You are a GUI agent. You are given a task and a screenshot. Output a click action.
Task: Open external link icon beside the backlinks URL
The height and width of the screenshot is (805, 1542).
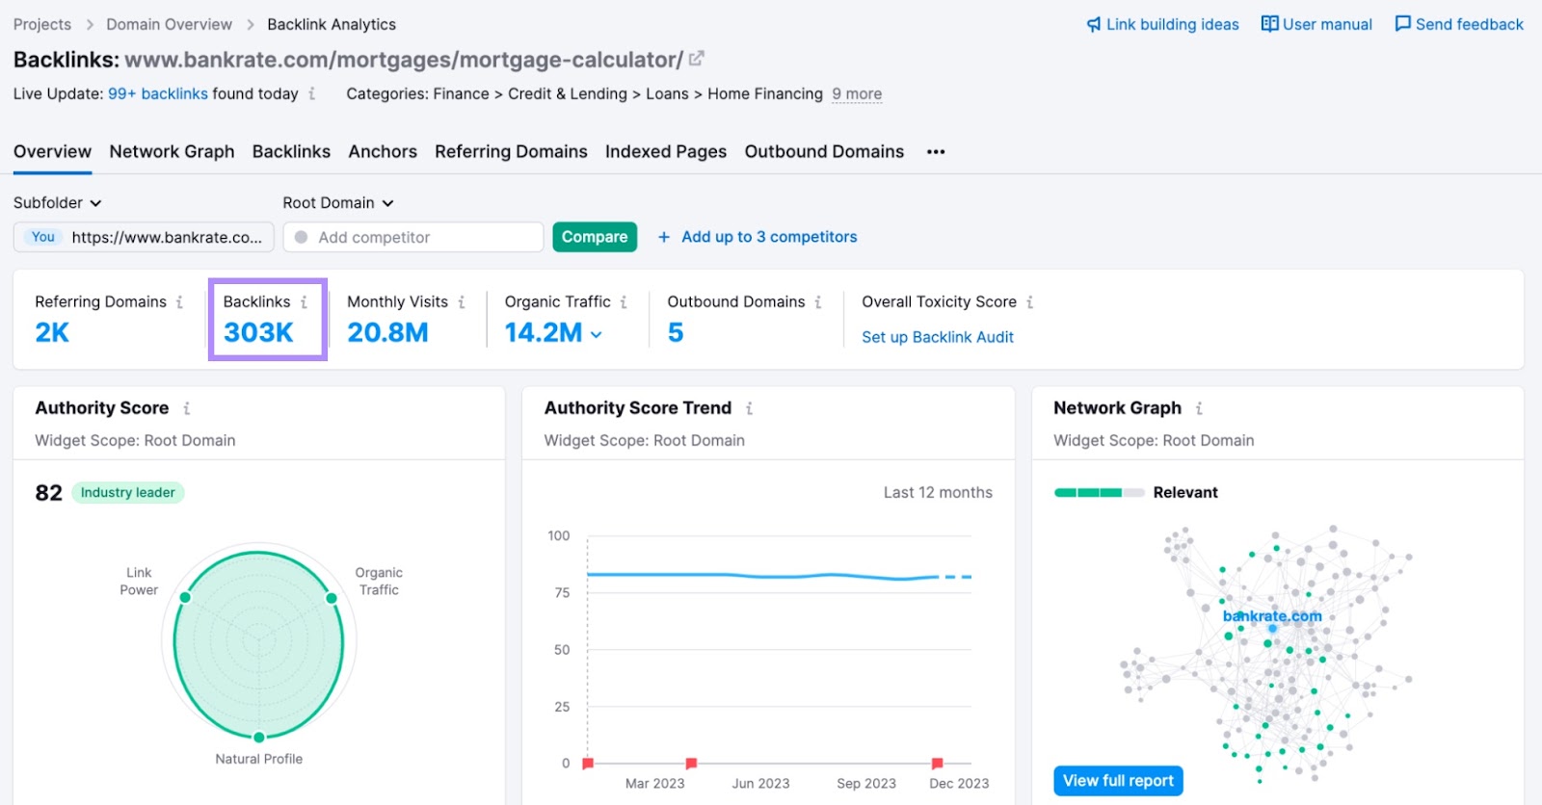coord(697,59)
